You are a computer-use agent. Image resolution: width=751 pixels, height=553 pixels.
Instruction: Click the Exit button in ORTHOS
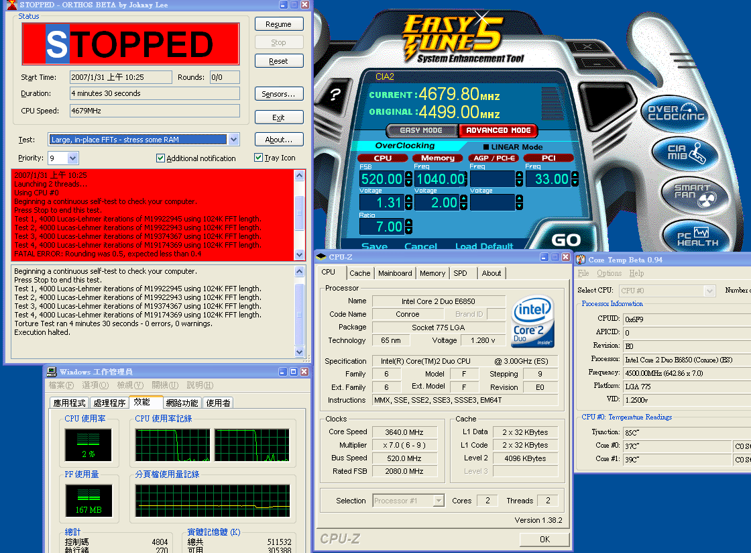coord(279,117)
